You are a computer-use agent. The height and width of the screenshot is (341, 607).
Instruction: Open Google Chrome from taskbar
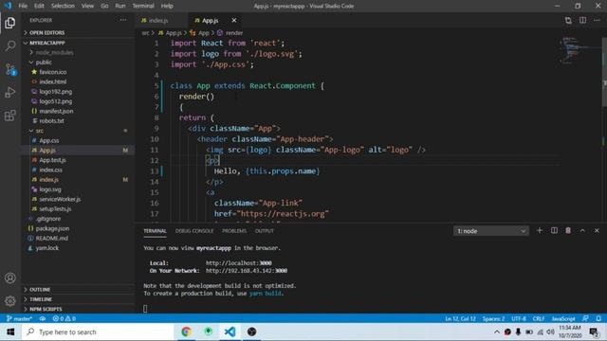pyautogui.click(x=186, y=332)
